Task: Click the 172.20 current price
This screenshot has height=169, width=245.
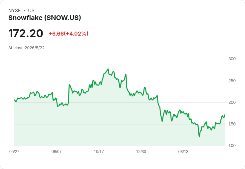Action: pos(26,33)
